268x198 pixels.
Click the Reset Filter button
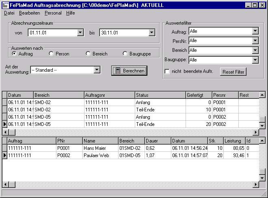tap(233, 72)
